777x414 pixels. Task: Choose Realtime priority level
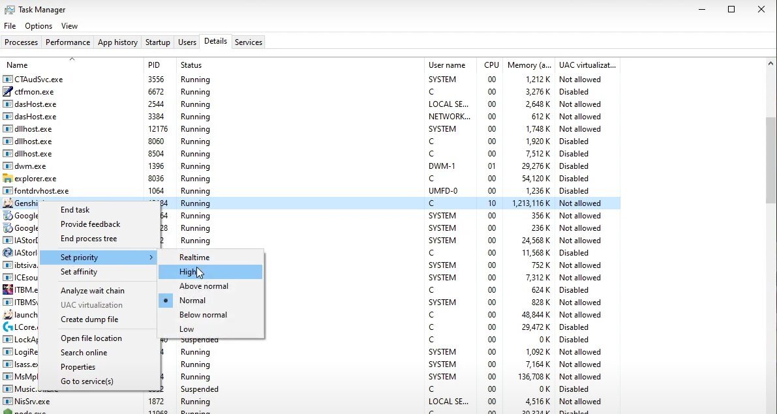(x=194, y=258)
